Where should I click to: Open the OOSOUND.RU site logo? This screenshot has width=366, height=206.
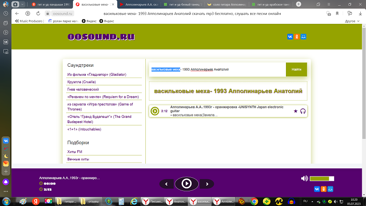click(101, 37)
